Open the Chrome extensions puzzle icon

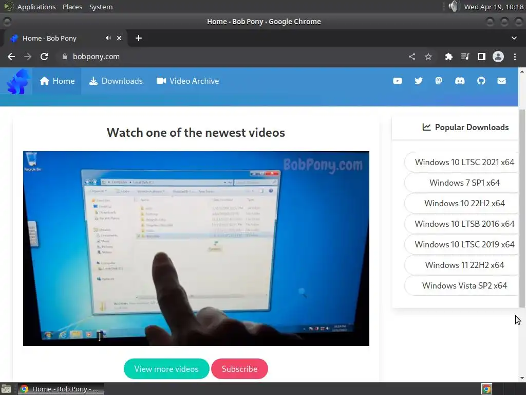pos(448,57)
